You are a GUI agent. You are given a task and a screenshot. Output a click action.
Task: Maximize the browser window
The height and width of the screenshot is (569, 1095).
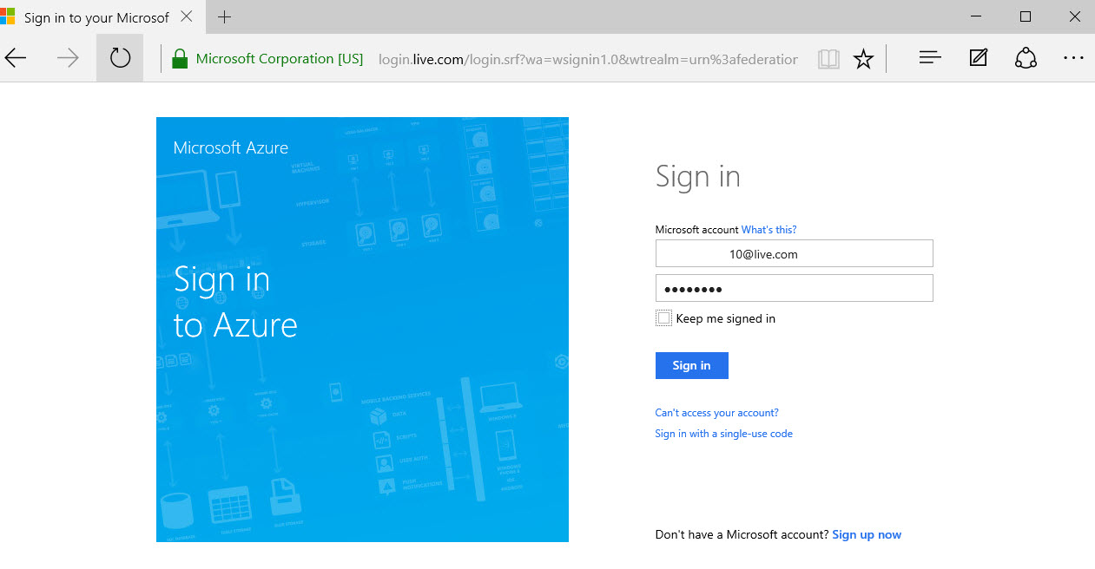point(1025,16)
